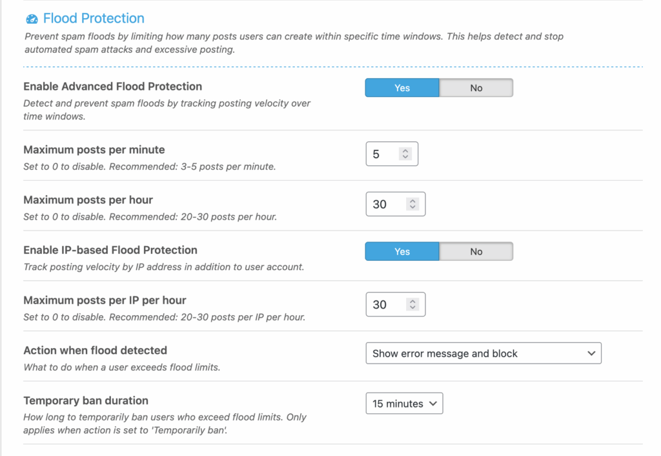Viewport: 661px width, 456px height.
Task: Increment Maximum posts per hour stepper
Action: [x=413, y=201]
